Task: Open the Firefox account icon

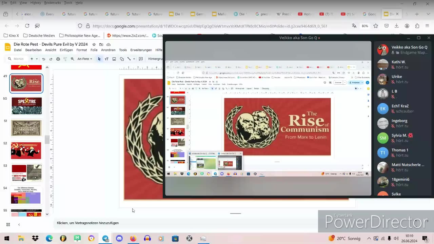Action: (x=407, y=26)
